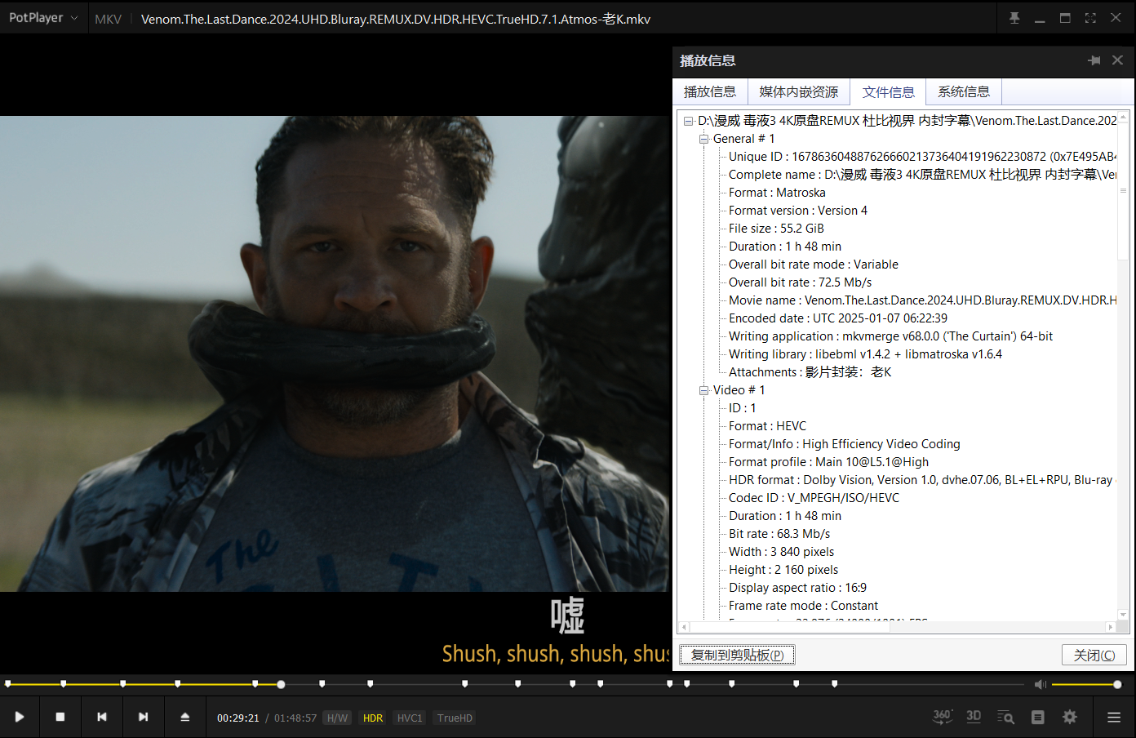Image resolution: width=1136 pixels, height=738 pixels.
Task: Select the 'Format : HEVC' row
Action: point(767,426)
